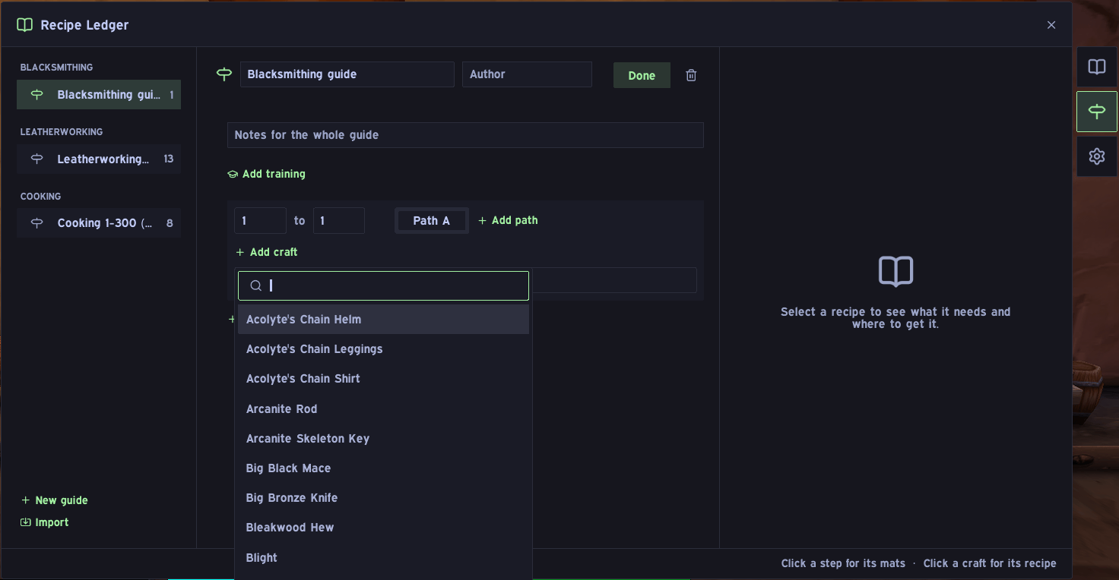Viewport: 1119px width, 580px height.
Task: Choose Acolyte's Chain Leggings from the list
Action: click(383, 349)
